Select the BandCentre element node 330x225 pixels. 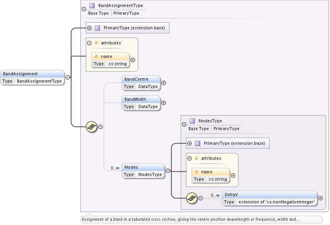click(x=141, y=83)
